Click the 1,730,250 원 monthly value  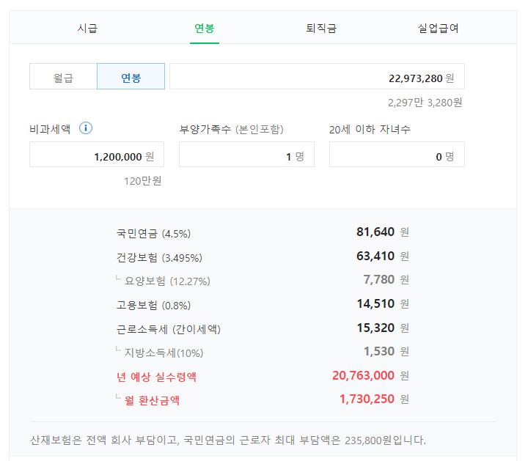click(x=375, y=399)
